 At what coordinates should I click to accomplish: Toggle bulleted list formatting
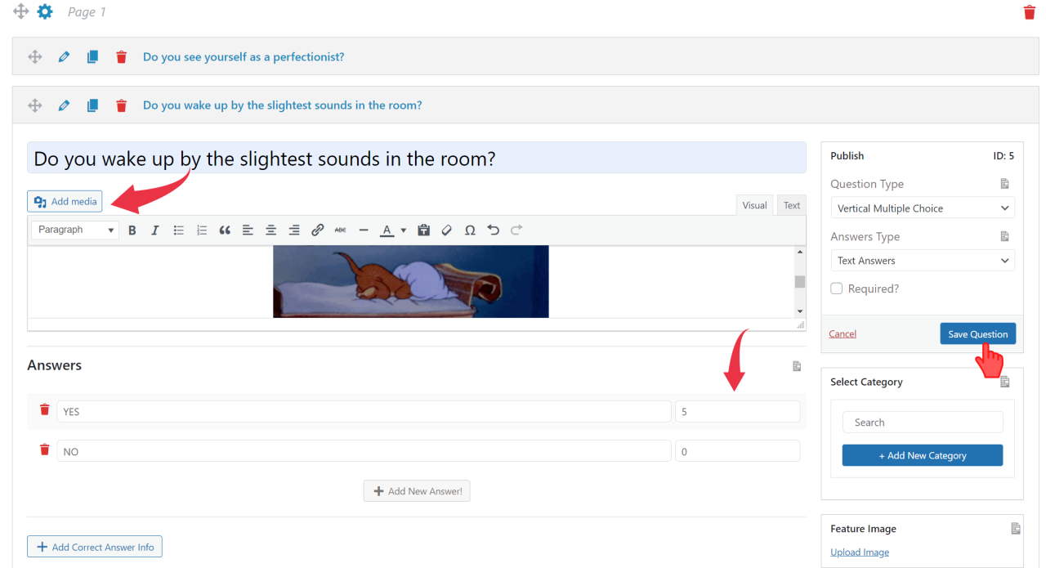178,230
